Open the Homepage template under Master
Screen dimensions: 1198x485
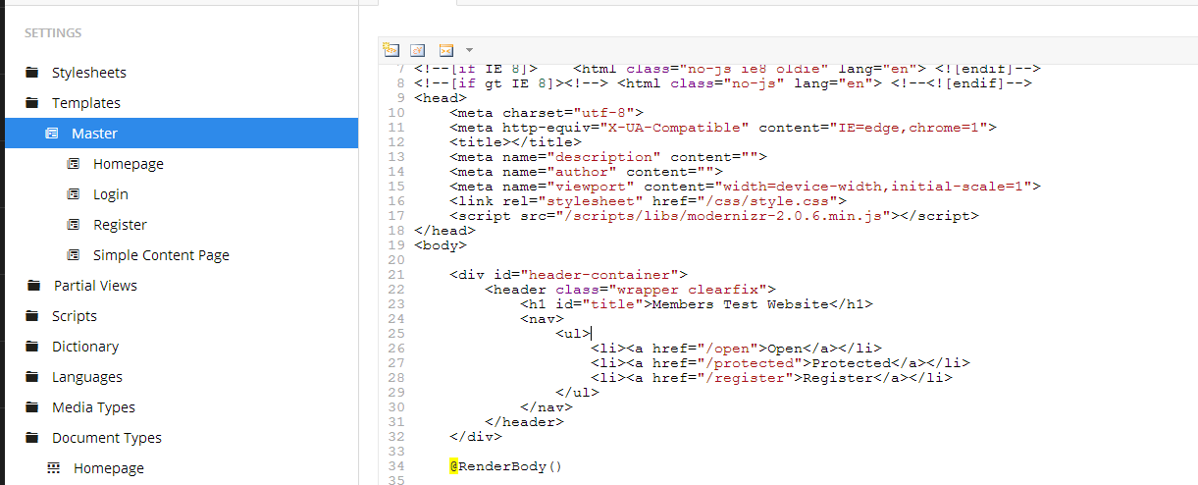coord(129,164)
